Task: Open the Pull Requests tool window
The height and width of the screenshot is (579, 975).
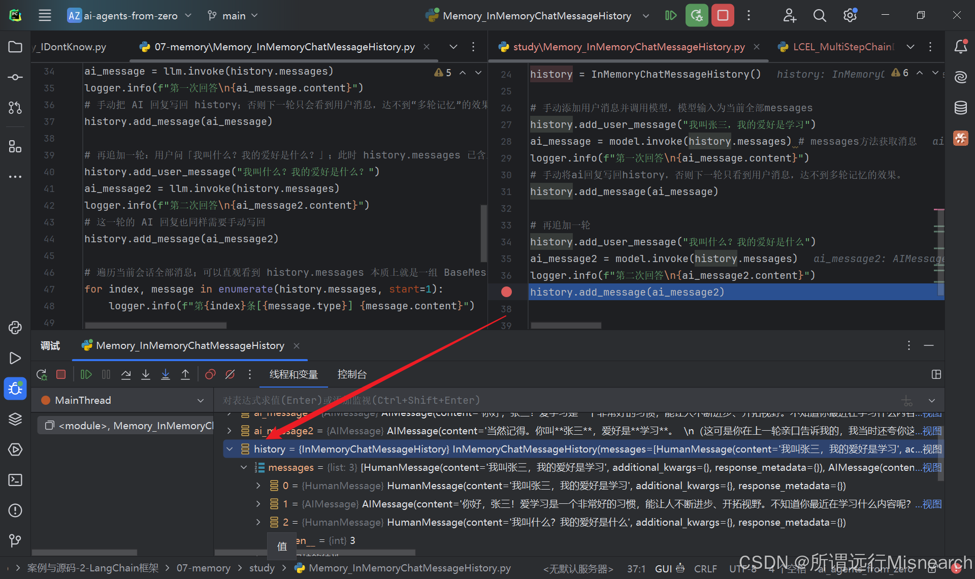Action: point(15,108)
